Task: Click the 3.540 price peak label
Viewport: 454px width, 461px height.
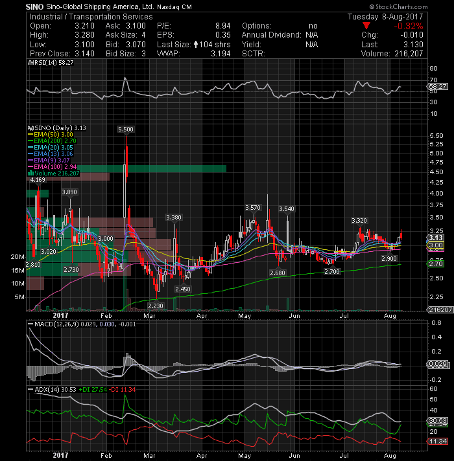Action: (x=287, y=208)
